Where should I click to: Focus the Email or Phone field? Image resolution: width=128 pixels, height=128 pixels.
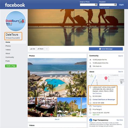pyautogui.click(x=89, y=5)
